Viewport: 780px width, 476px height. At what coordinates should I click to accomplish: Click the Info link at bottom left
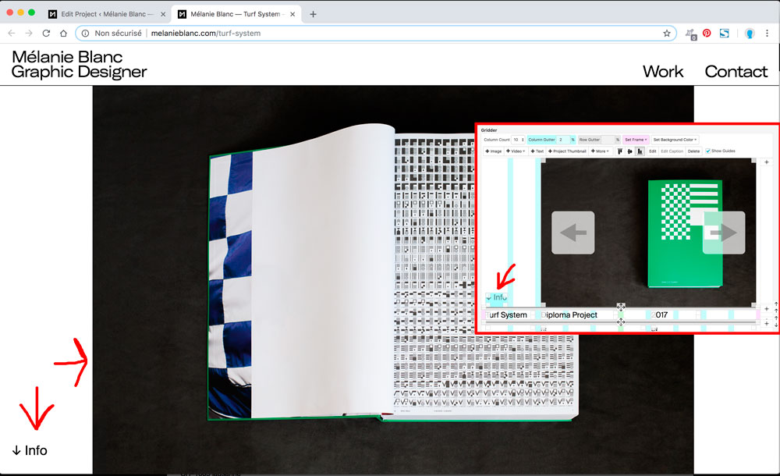coord(30,450)
